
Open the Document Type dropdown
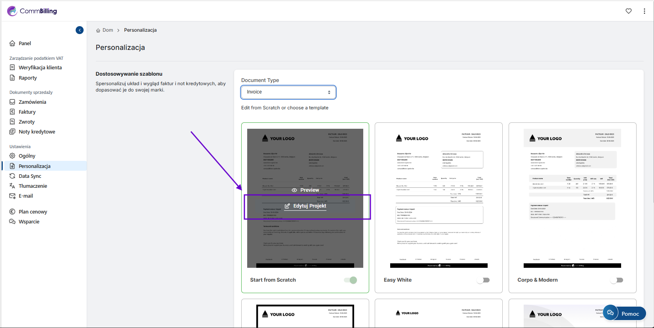point(288,92)
